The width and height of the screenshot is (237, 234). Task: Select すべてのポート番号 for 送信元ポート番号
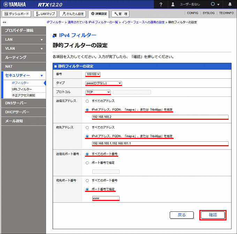click(x=87, y=154)
